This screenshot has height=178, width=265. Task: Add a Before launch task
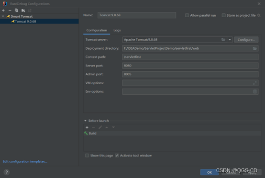87,127
